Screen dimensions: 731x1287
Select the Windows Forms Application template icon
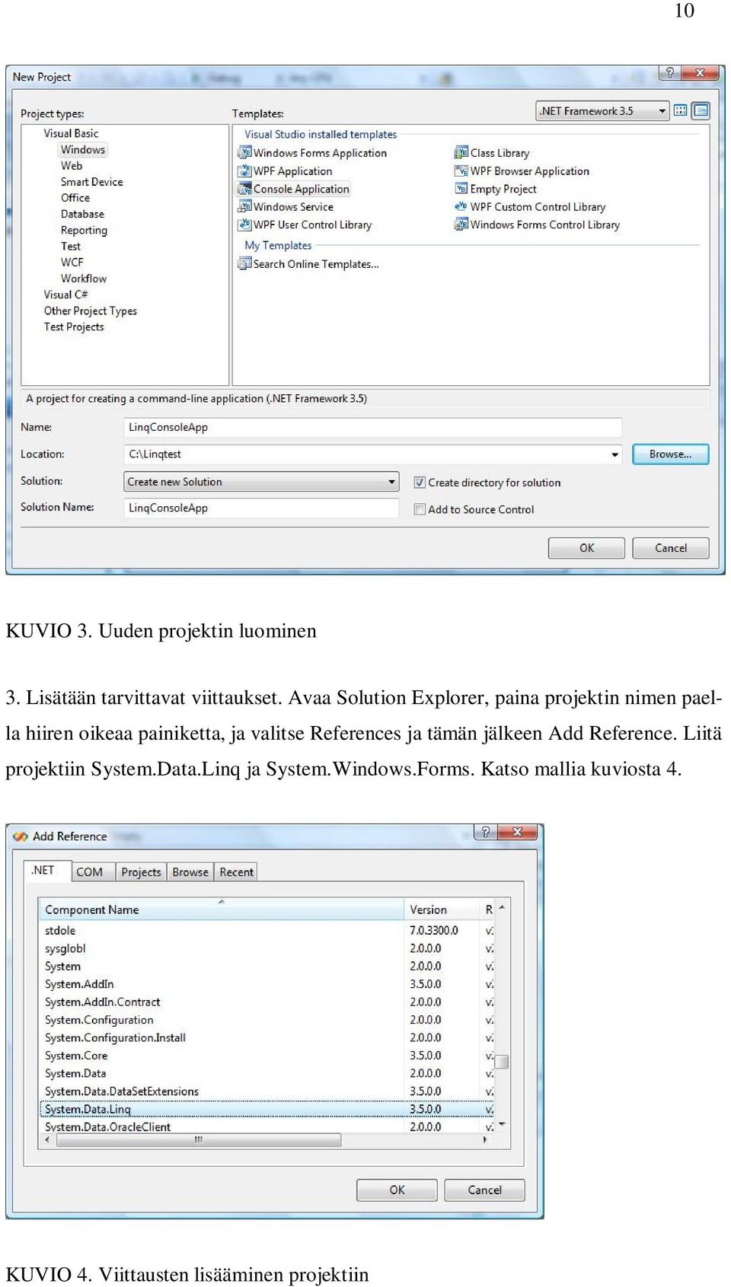click(244, 153)
